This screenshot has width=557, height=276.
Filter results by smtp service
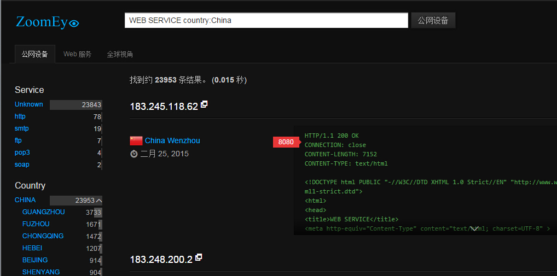click(x=22, y=128)
